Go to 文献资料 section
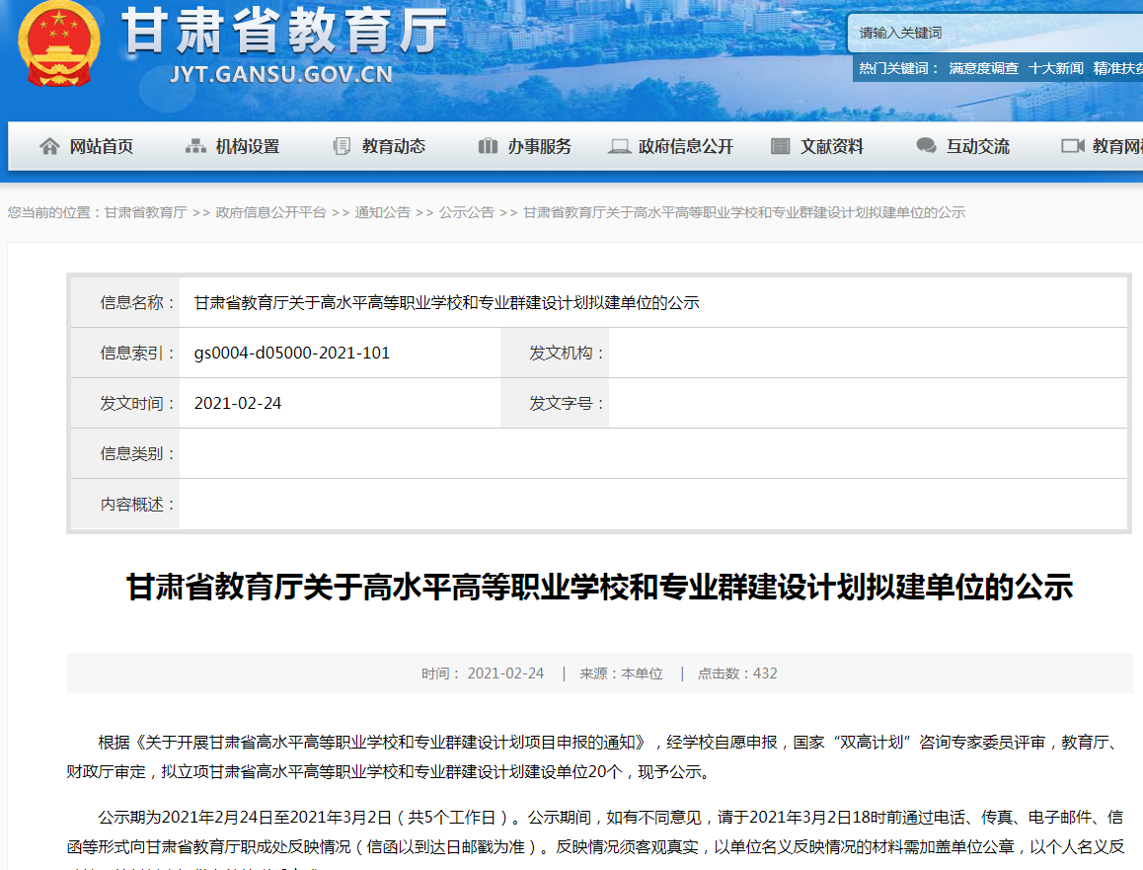This screenshot has height=870, width=1143. [832, 146]
